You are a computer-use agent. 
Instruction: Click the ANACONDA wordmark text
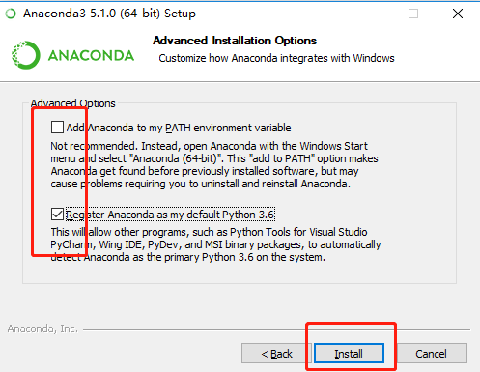point(91,56)
